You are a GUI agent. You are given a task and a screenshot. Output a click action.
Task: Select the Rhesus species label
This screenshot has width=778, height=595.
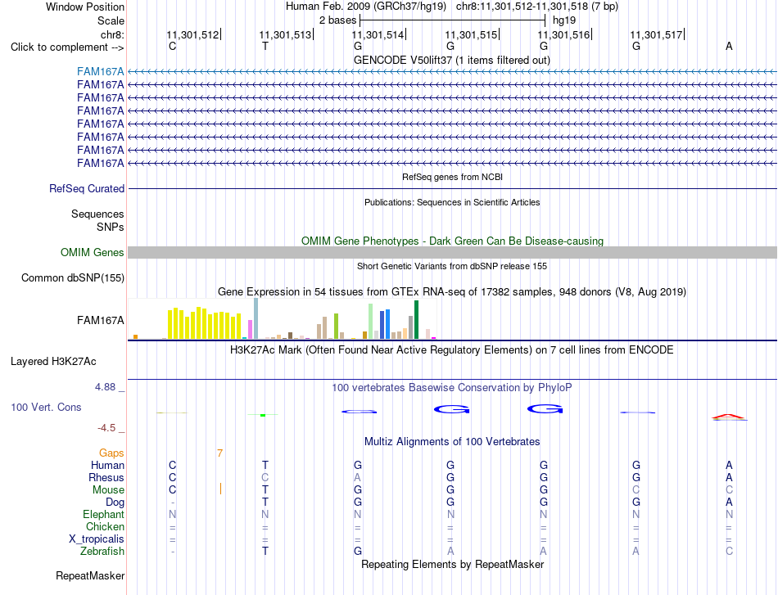[106, 477]
